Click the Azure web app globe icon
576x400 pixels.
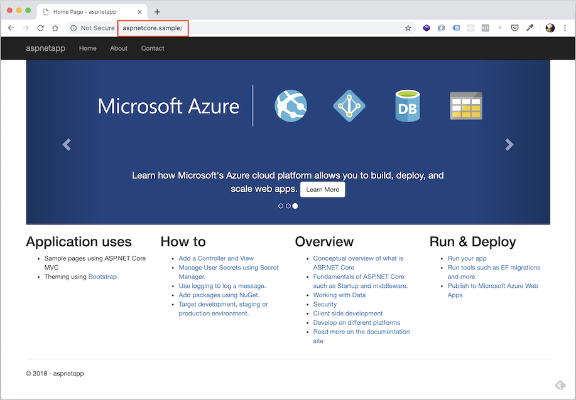291,106
